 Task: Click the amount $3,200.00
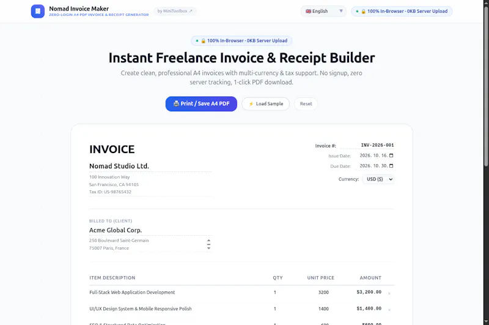pyautogui.click(x=369, y=292)
